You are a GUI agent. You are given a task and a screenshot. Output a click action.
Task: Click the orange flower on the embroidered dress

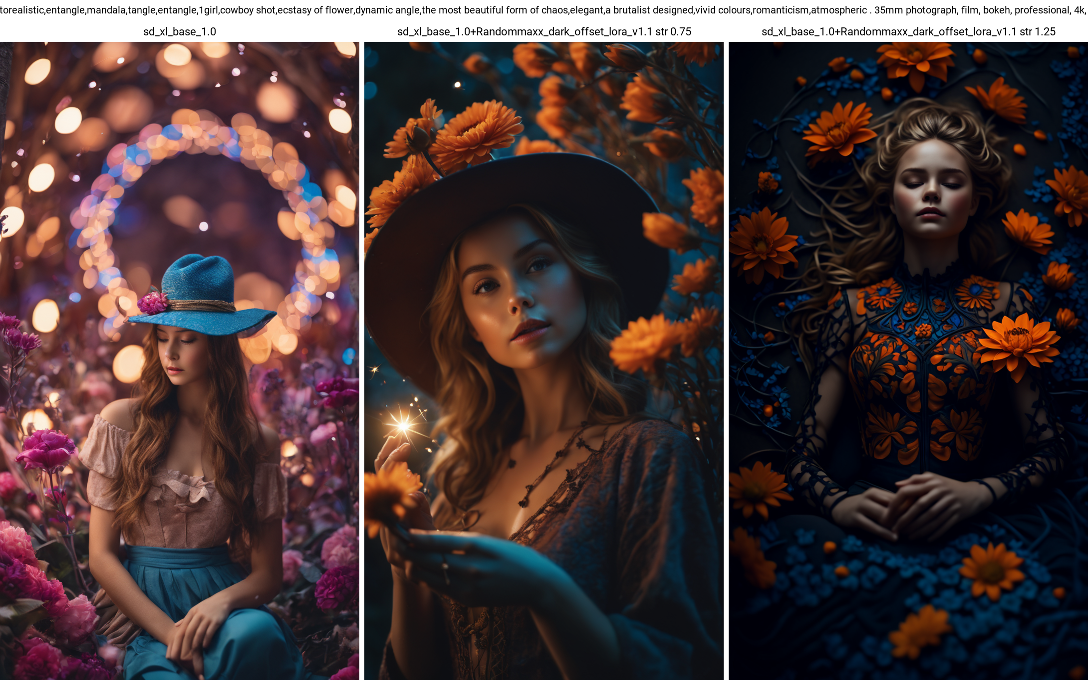[x=1018, y=344]
